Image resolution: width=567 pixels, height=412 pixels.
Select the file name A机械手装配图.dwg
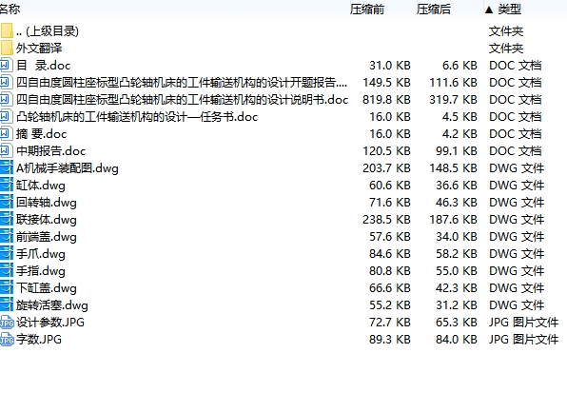coord(68,168)
